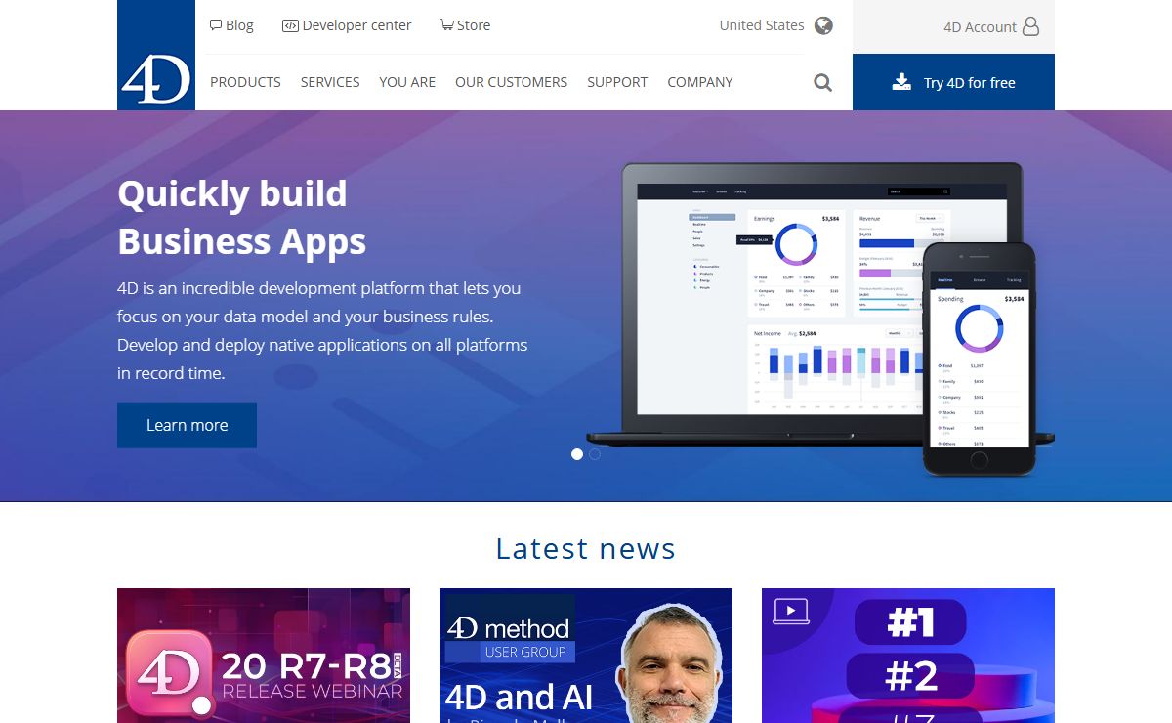Image resolution: width=1172 pixels, height=723 pixels.
Task: Click the video play icon on third card
Action: tap(791, 612)
